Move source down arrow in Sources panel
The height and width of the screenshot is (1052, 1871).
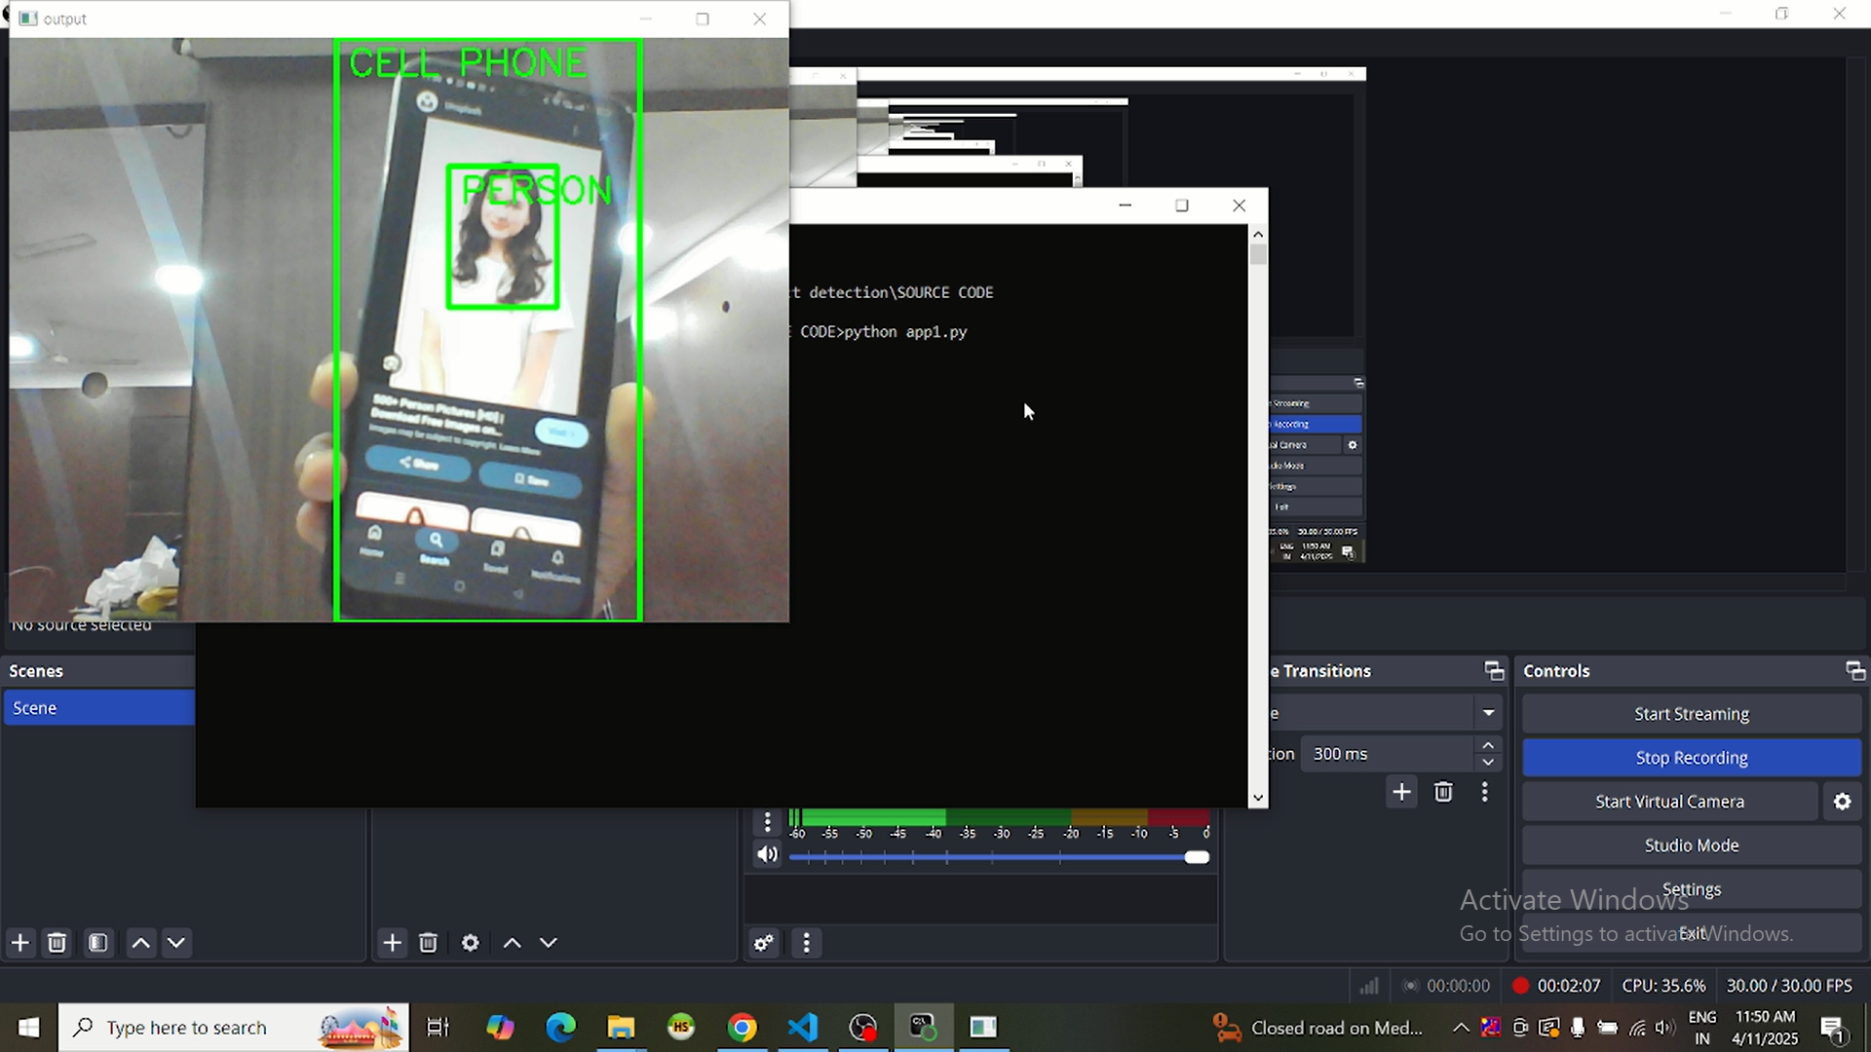tap(549, 943)
